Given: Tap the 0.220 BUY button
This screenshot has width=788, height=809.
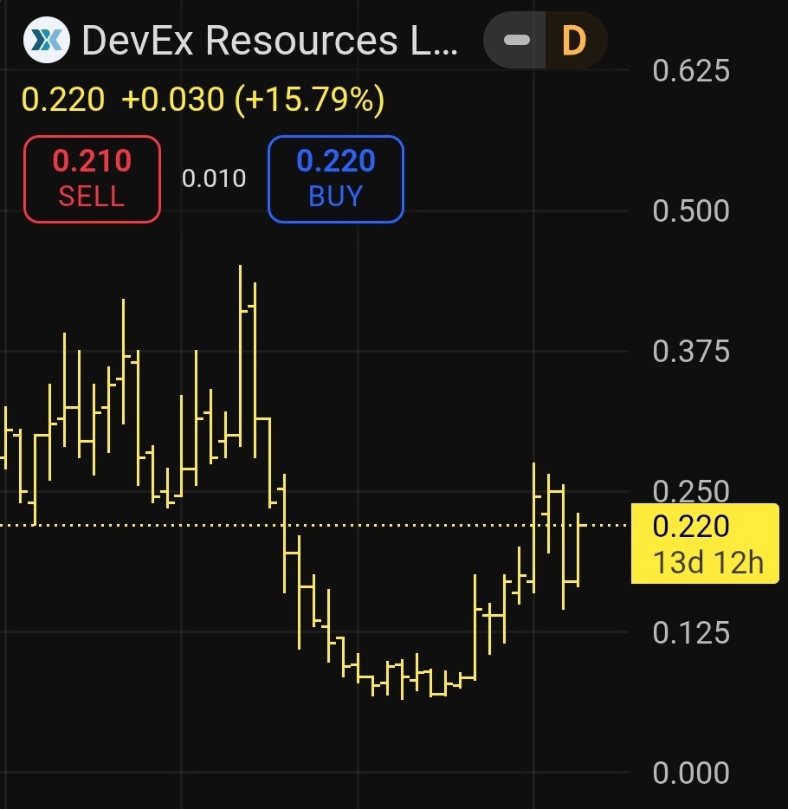Looking at the screenshot, I should pyautogui.click(x=336, y=179).
